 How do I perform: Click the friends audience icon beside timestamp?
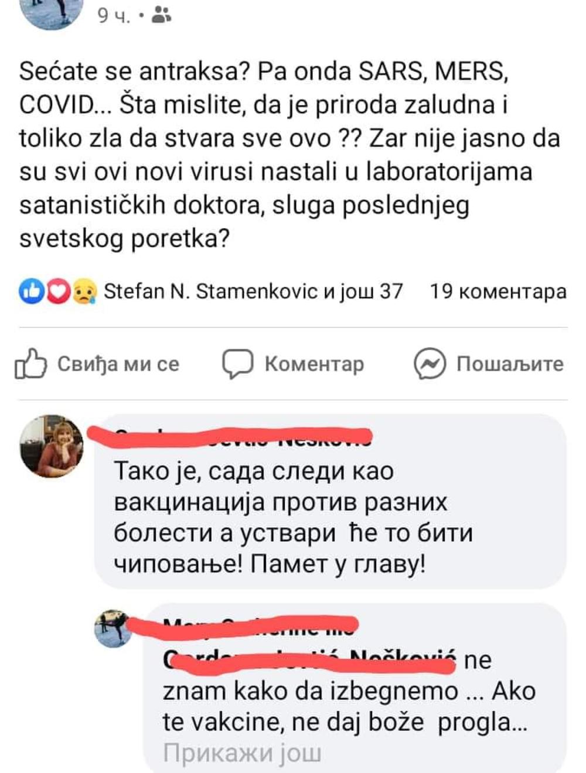[x=161, y=15]
